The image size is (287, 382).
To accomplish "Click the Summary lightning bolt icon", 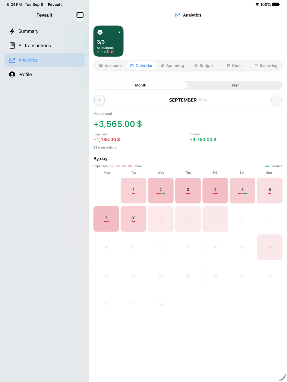I will (x=12, y=31).
